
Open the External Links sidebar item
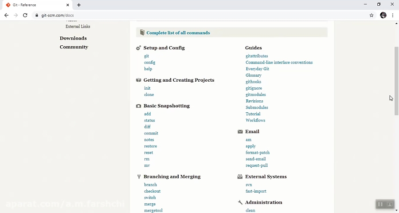coord(78,27)
